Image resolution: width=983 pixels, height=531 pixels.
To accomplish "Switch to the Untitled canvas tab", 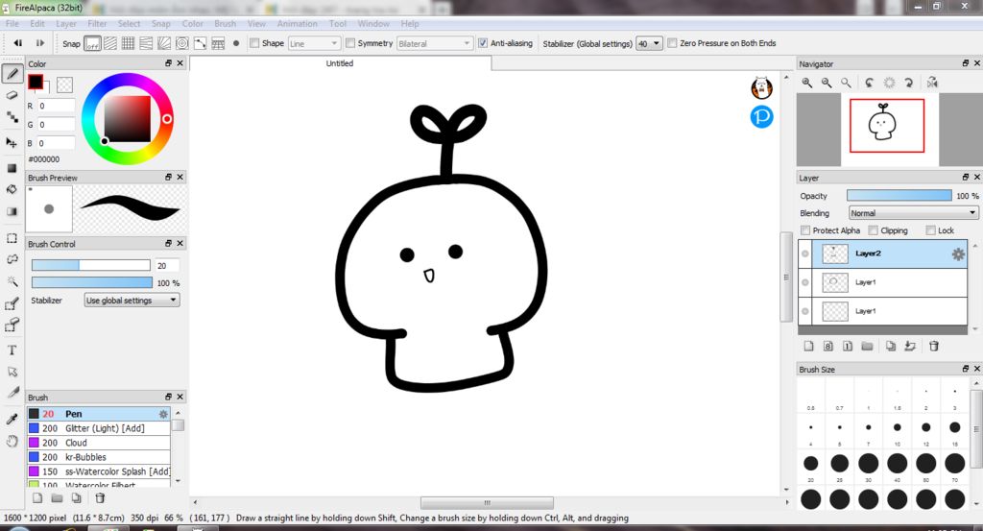I will coord(341,63).
